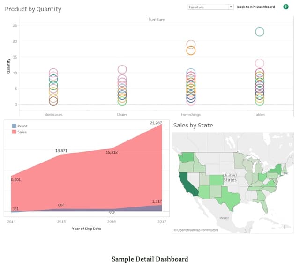This screenshot has height=266, width=300.
Task: Click the 2015 year axis label
Action: (x=61, y=221)
